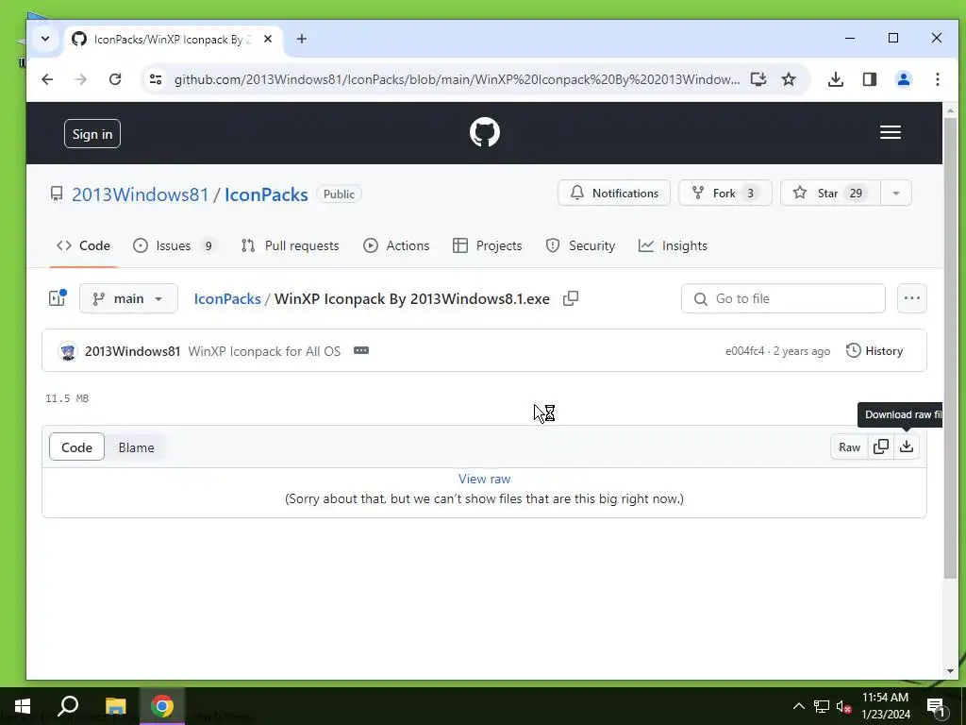966x725 pixels.
Task: Toggle Chrome side panel icon
Action: click(x=869, y=79)
